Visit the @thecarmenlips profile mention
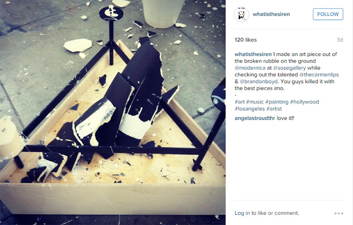The height and width of the screenshot is (225, 353). (319, 75)
